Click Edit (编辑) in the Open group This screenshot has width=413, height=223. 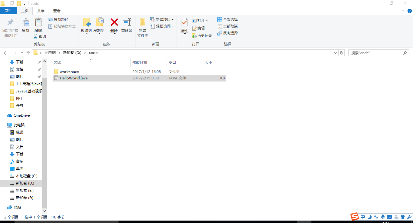198,28
